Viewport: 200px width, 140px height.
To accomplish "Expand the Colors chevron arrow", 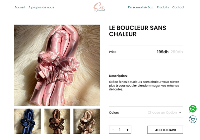I will pos(180,113).
